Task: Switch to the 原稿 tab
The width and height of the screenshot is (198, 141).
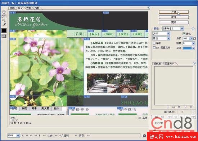Action: 12,8
